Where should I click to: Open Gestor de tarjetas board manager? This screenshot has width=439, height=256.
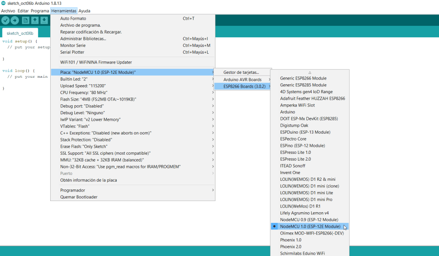(241, 72)
